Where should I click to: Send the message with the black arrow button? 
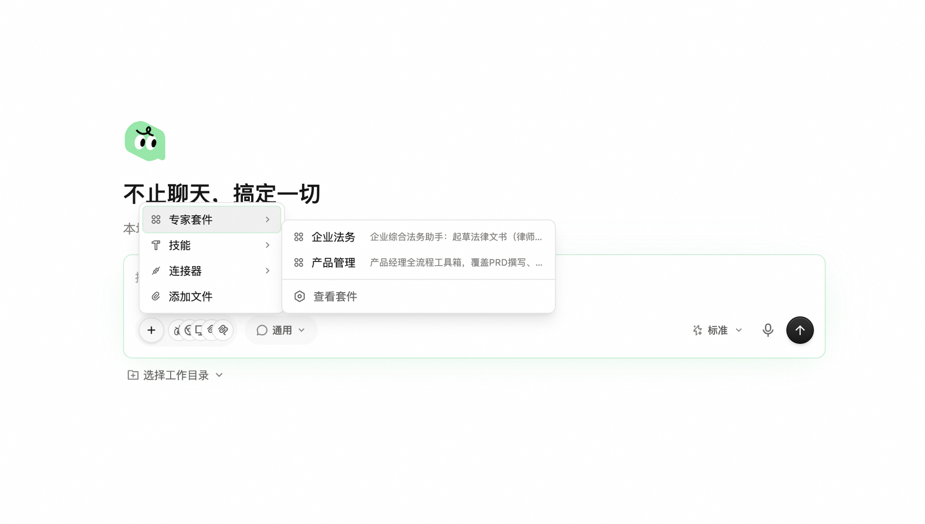click(x=800, y=330)
